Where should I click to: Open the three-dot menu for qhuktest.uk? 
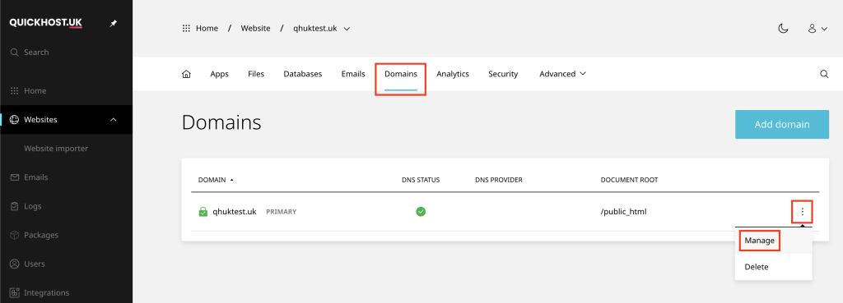coord(802,212)
